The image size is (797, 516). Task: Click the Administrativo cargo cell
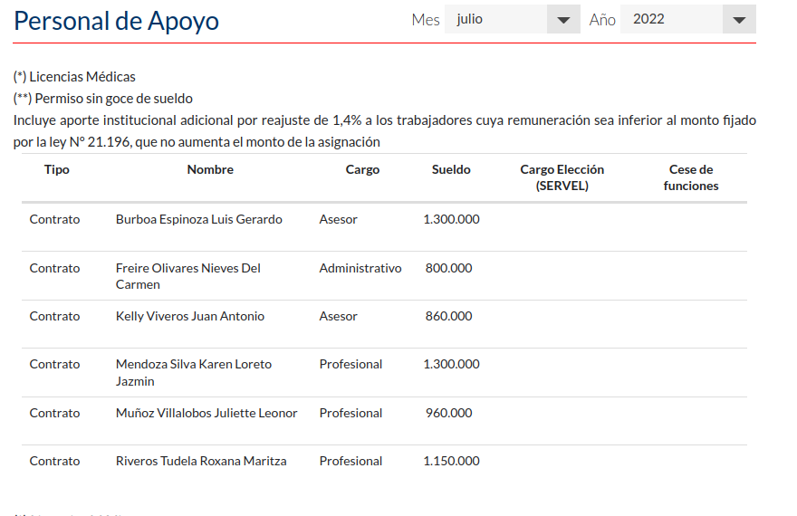(x=360, y=268)
